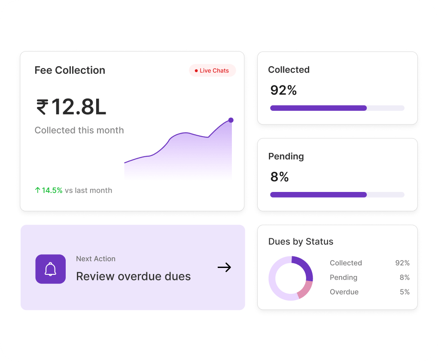Viewport: 438px width, 362px height.
Task: Click the red dot in Live Chats badge
Action: [196, 71]
